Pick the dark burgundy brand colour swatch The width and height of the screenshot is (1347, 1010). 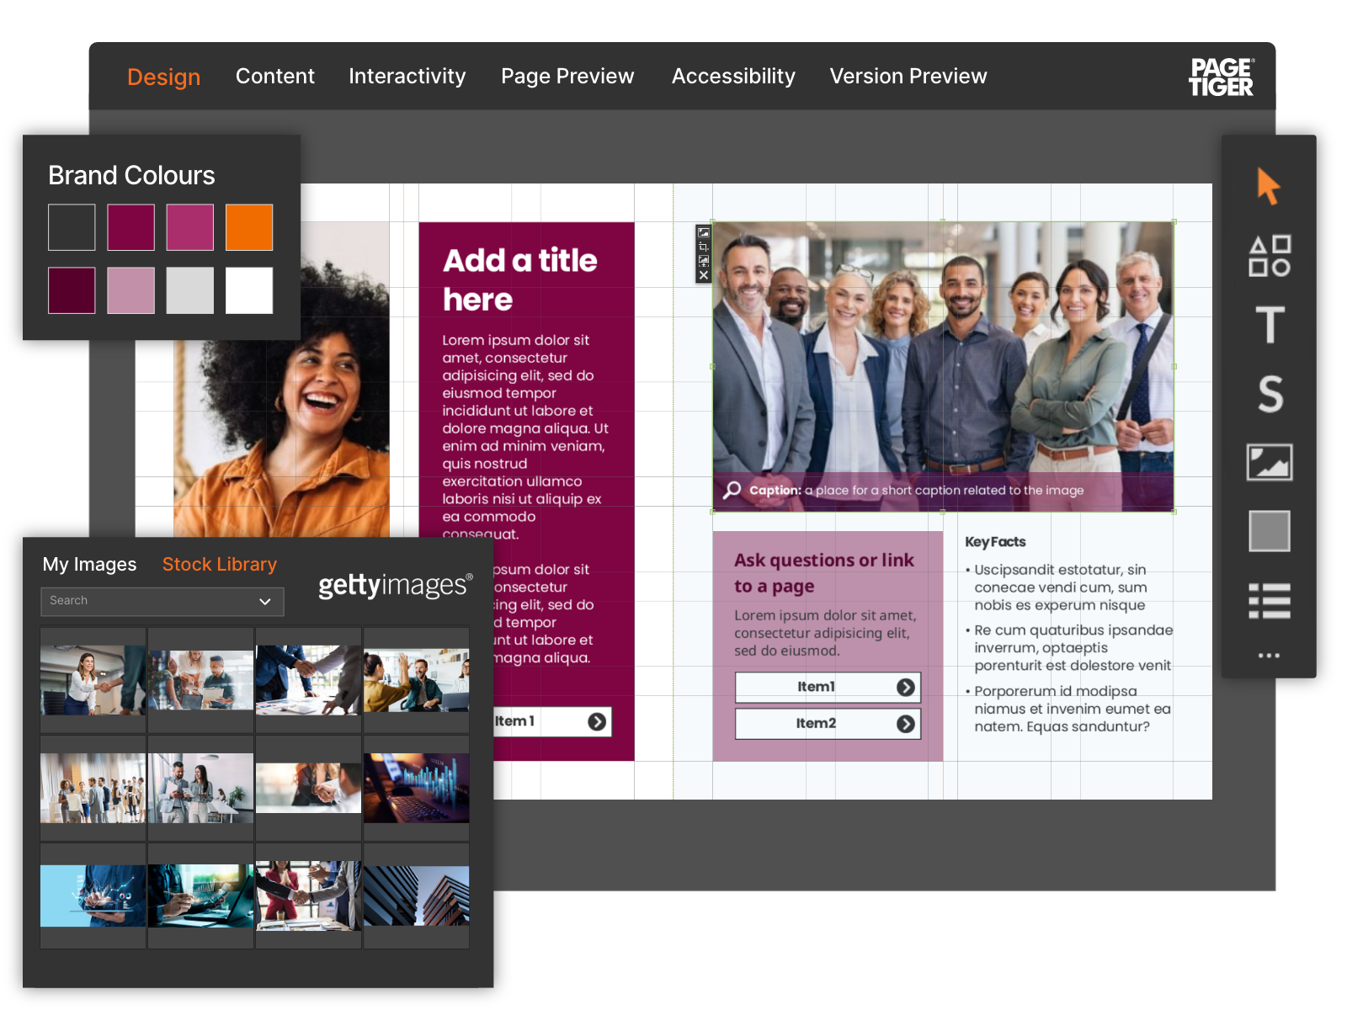pyautogui.click(x=72, y=290)
